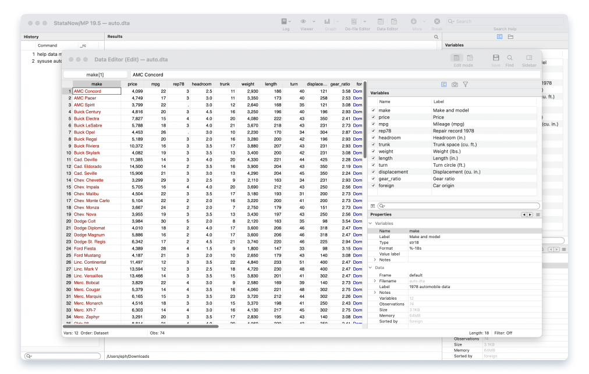Select the weight column header
The height and width of the screenshot is (374, 589).
248,84
